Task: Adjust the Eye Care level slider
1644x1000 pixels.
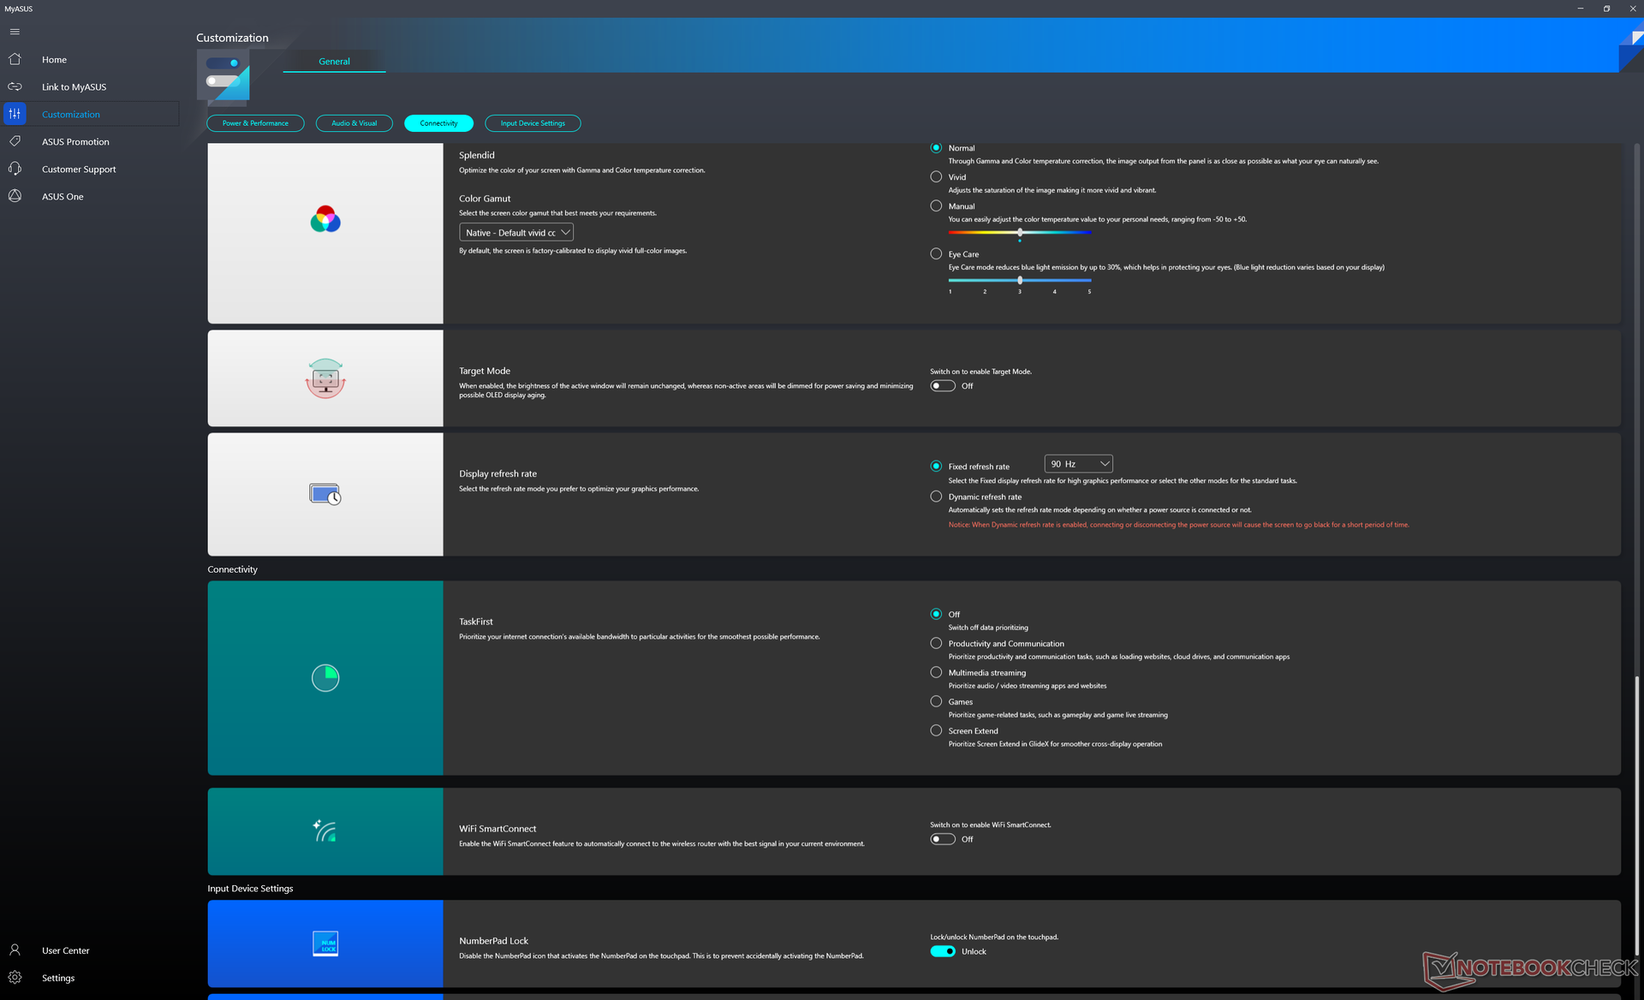Action: point(1020,280)
